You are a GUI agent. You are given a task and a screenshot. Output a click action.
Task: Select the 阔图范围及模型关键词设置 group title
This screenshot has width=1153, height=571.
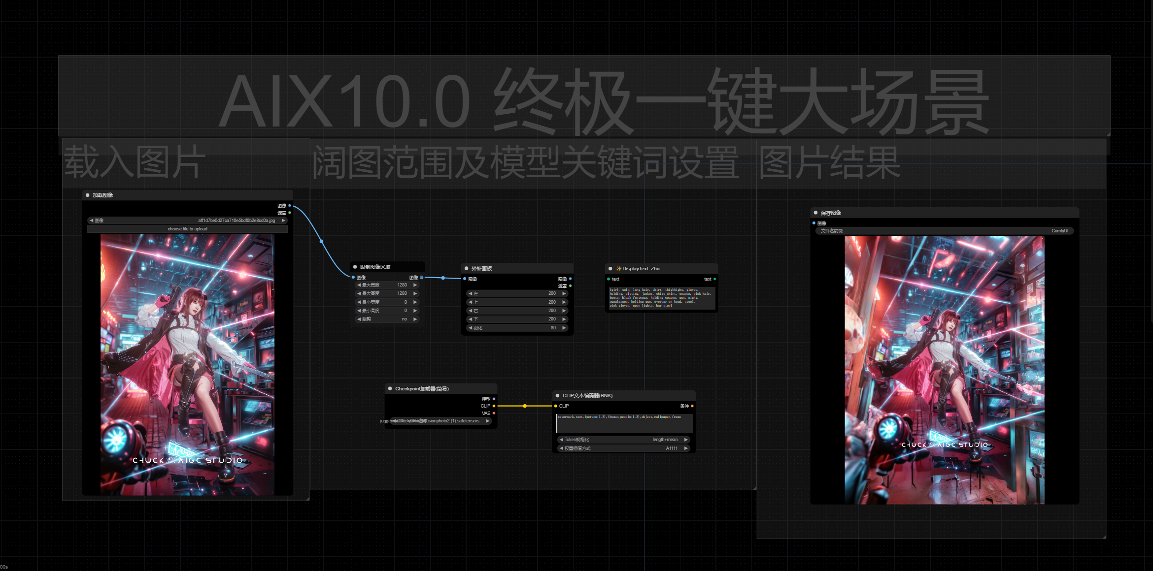click(x=525, y=162)
